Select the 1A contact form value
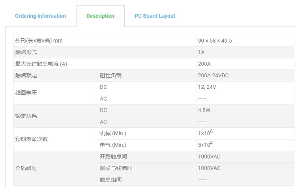Image resolution: width=296 pixels, height=187 pixels. click(201, 52)
